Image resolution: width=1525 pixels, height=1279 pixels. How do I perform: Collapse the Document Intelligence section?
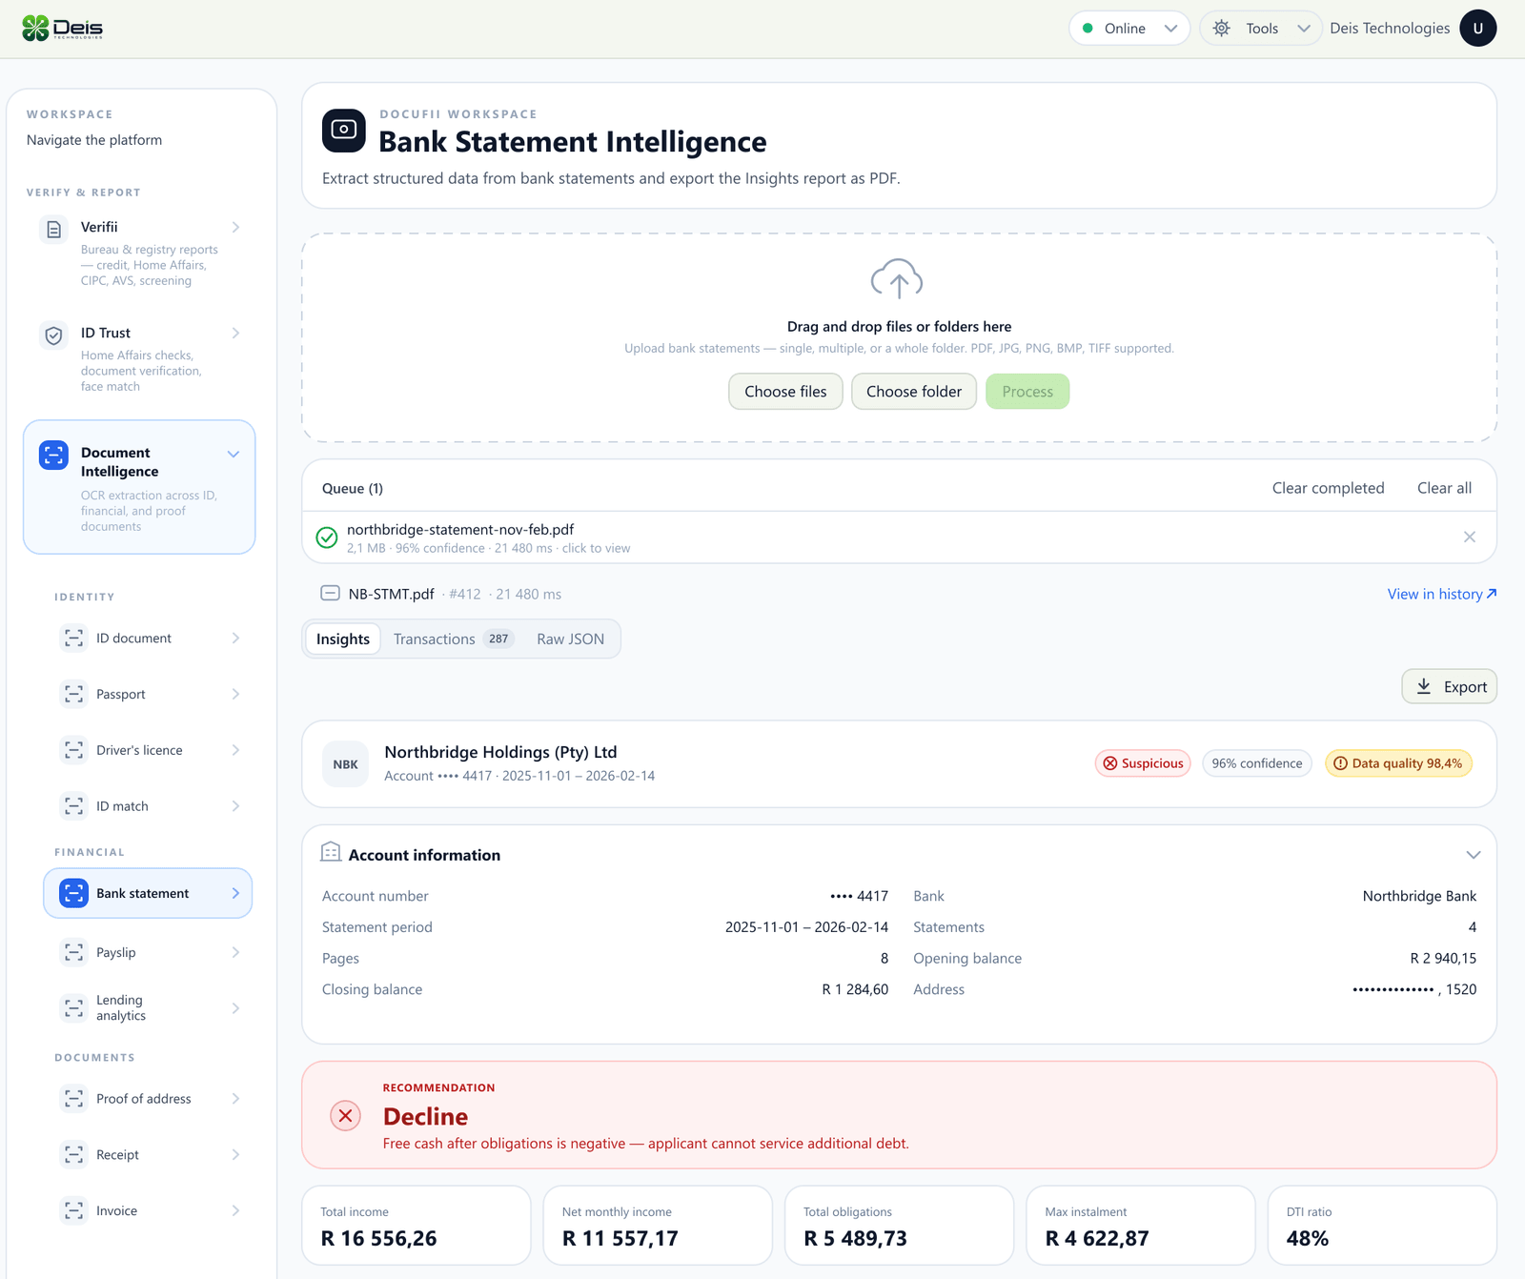pyautogui.click(x=234, y=454)
